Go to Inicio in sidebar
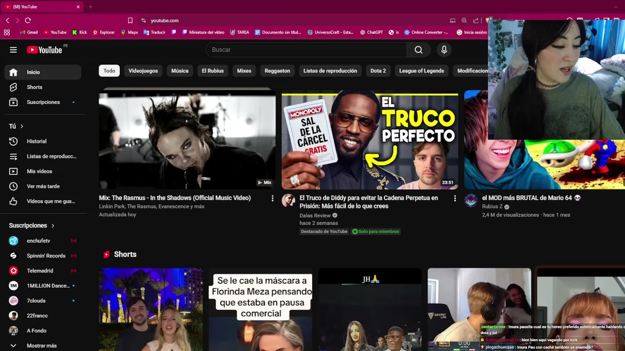Viewport: 625px width, 351px height. coord(43,72)
